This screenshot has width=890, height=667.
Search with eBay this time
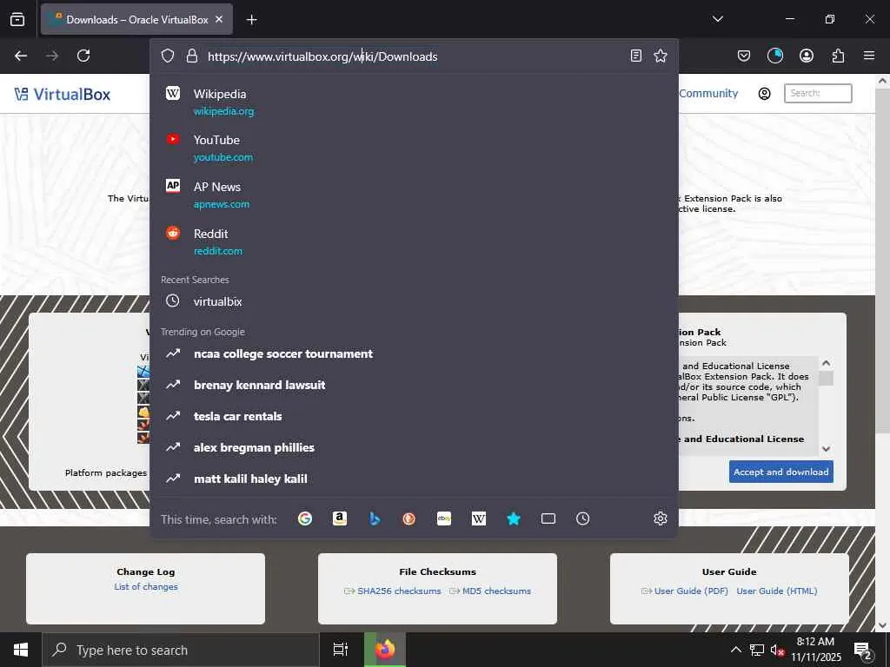click(444, 518)
